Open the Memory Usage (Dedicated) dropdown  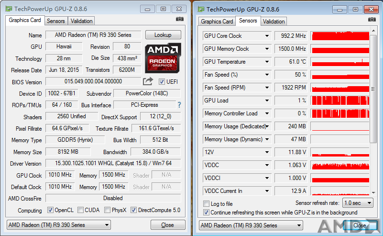tap(267, 126)
